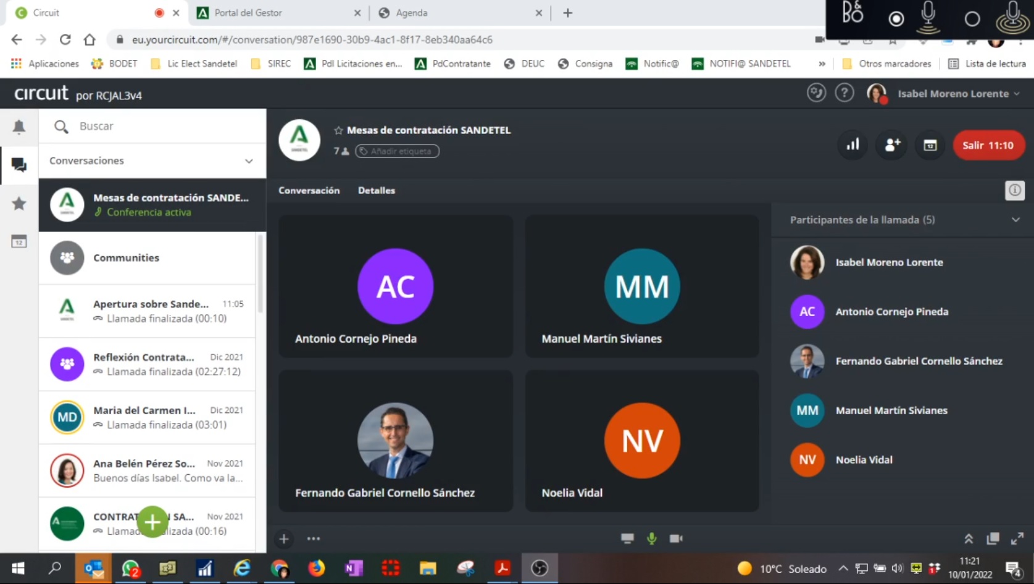This screenshot has width=1034, height=584.
Task: Open the help question mark icon
Action: 844,93
